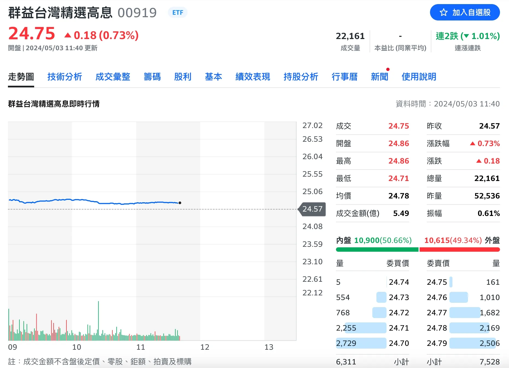Click the 成交金額(億) value 5.49
The image size is (509, 368).
click(401, 213)
